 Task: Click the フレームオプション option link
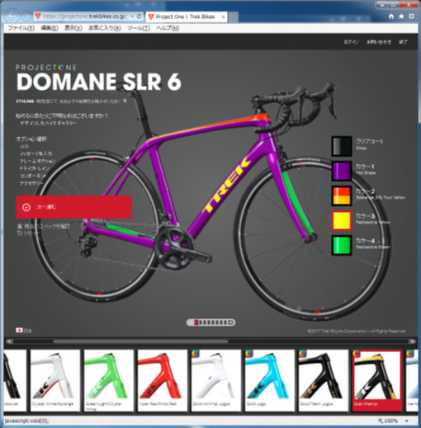tap(37, 161)
